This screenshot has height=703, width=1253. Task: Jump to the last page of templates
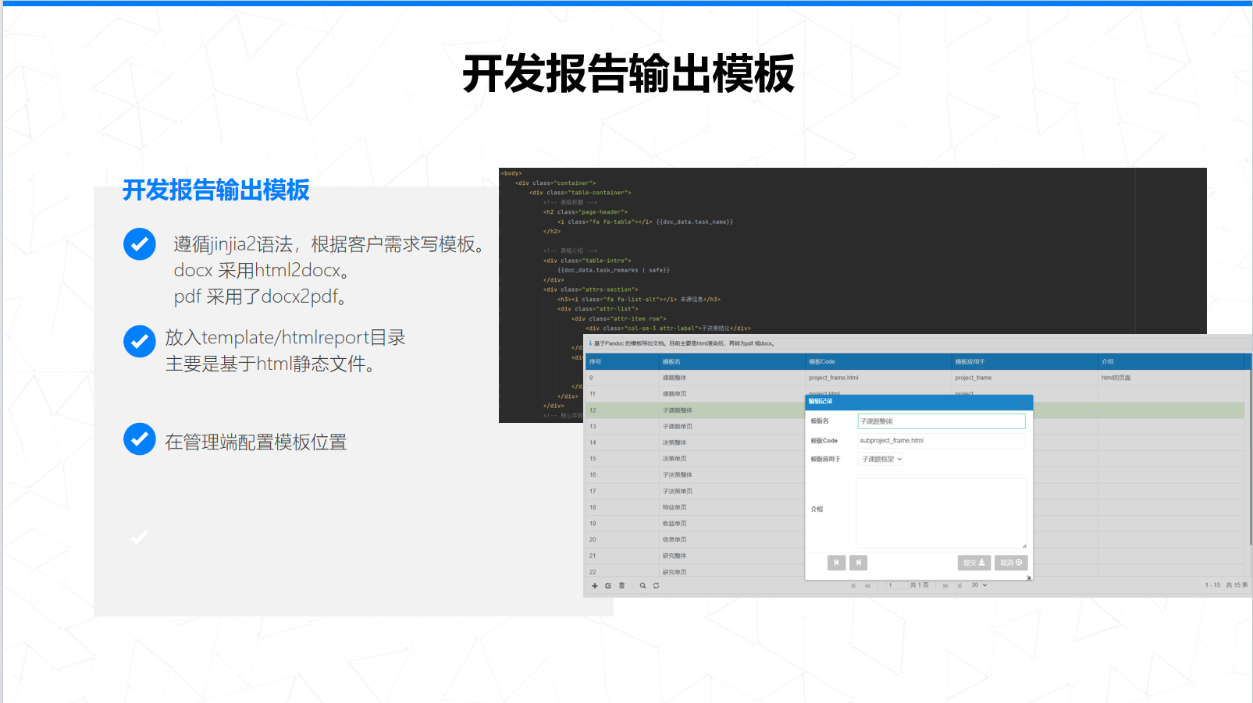[959, 585]
